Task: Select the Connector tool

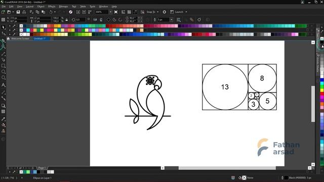Action: [4, 99]
